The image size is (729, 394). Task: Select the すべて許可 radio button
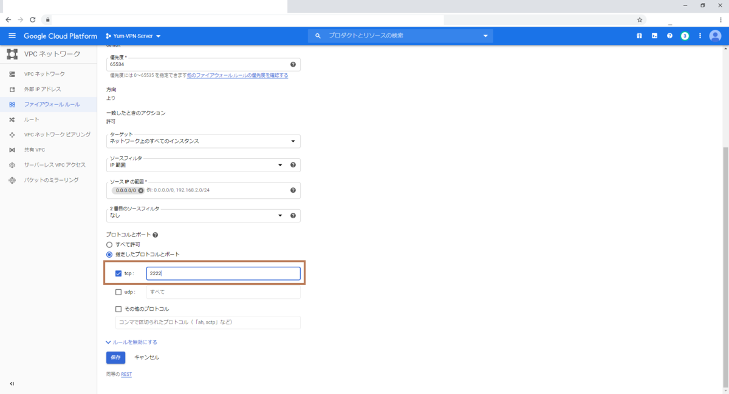[x=109, y=244]
